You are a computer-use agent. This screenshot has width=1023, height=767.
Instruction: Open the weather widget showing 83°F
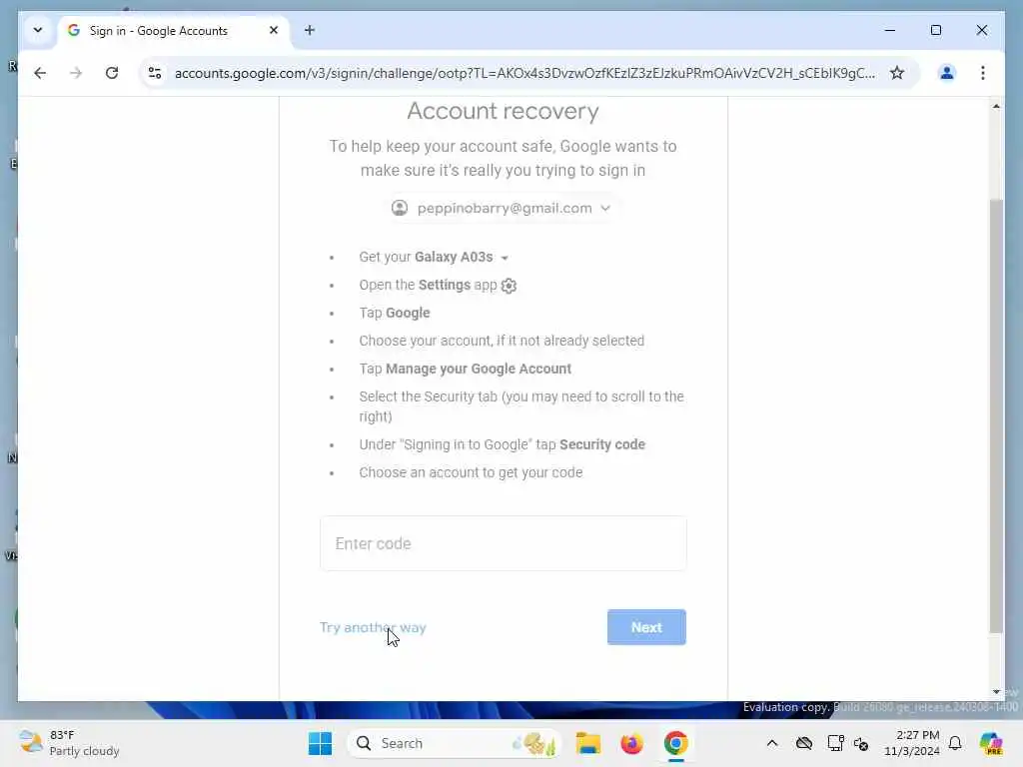tap(69, 743)
